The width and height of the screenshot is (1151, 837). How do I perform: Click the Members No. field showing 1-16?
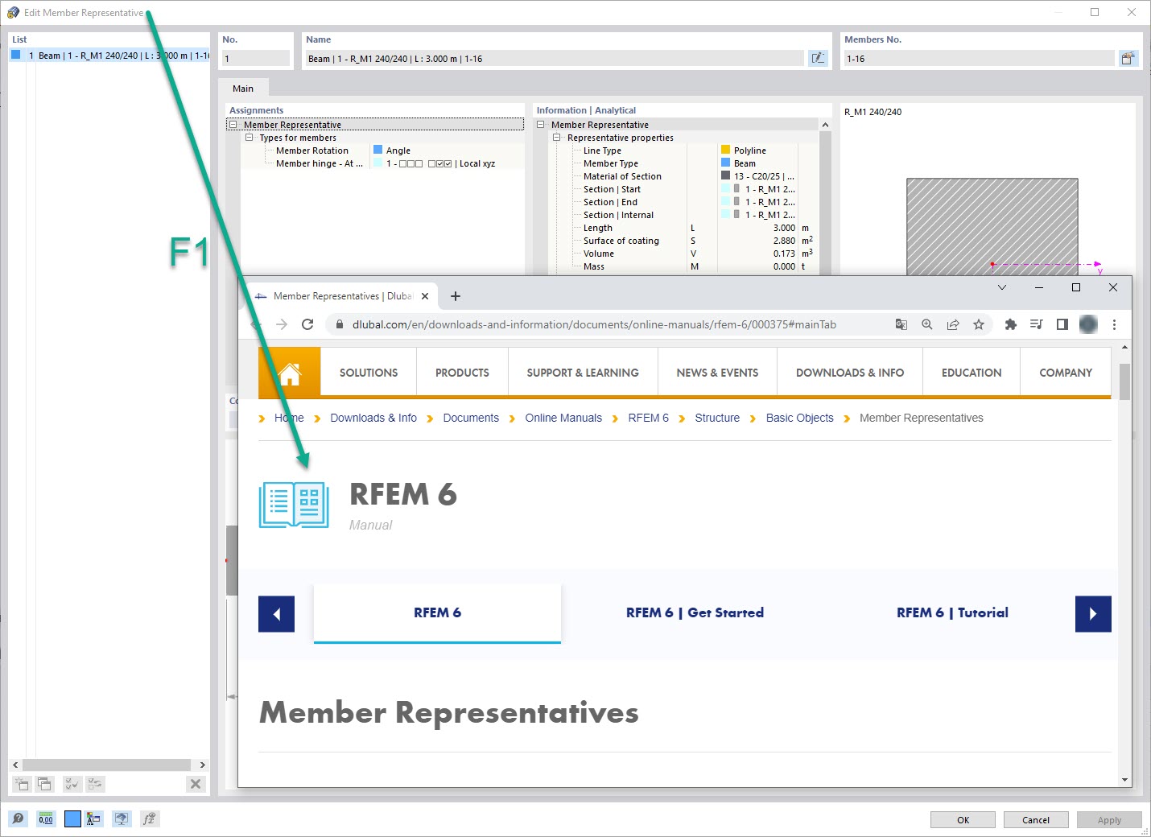coord(979,58)
